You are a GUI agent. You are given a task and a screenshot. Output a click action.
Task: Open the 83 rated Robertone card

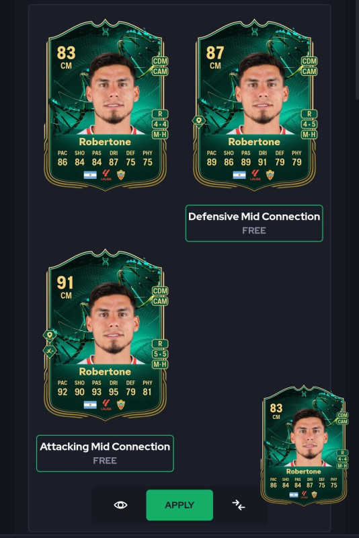(x=106, y=105)
